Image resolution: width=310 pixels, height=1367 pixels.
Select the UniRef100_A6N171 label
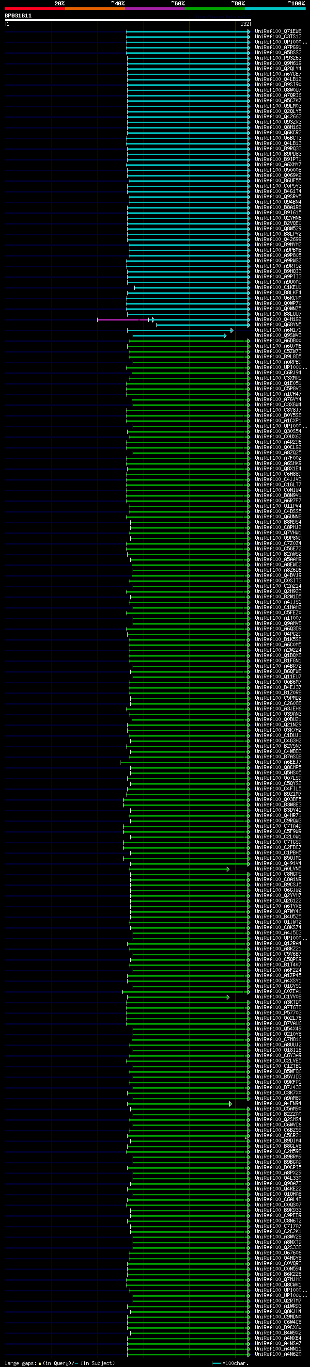pyautogui.click(x=278, y=330)
